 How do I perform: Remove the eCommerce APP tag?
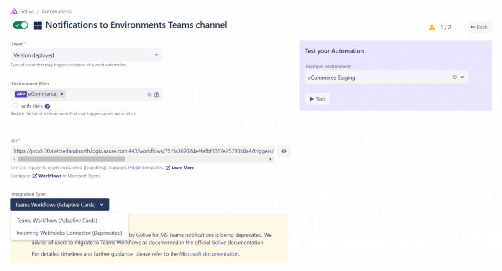click(61, 94)
